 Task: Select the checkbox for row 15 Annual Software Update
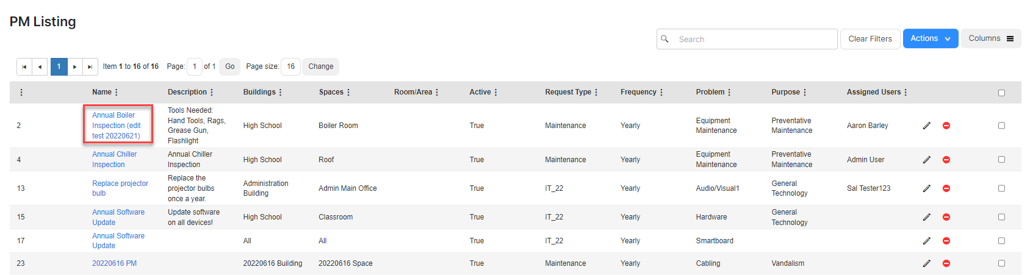click(x=1001, y=217)
